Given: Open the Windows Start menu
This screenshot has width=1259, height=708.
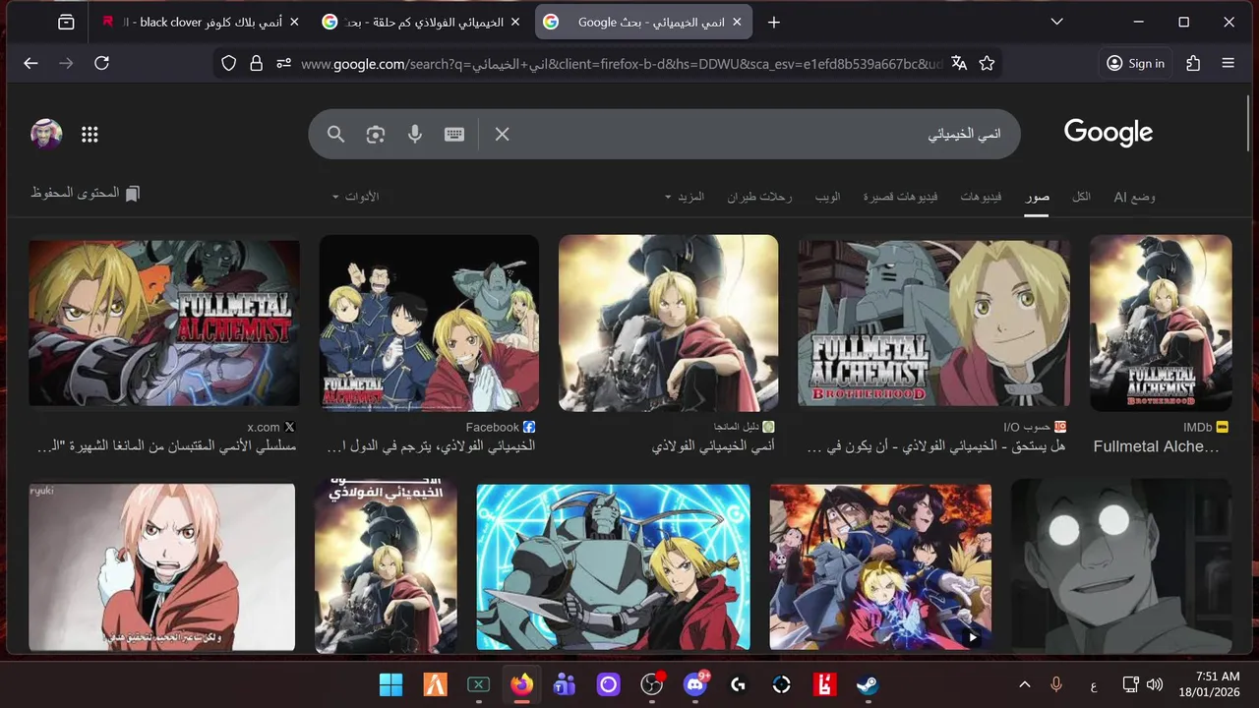Looking at the screenshot, I should [x=390, y=684].
